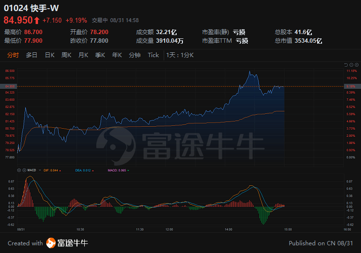Switch to the 周K weekly chart tab
Image resolution: width=361 pixels, height=253 pixels.
66,55
